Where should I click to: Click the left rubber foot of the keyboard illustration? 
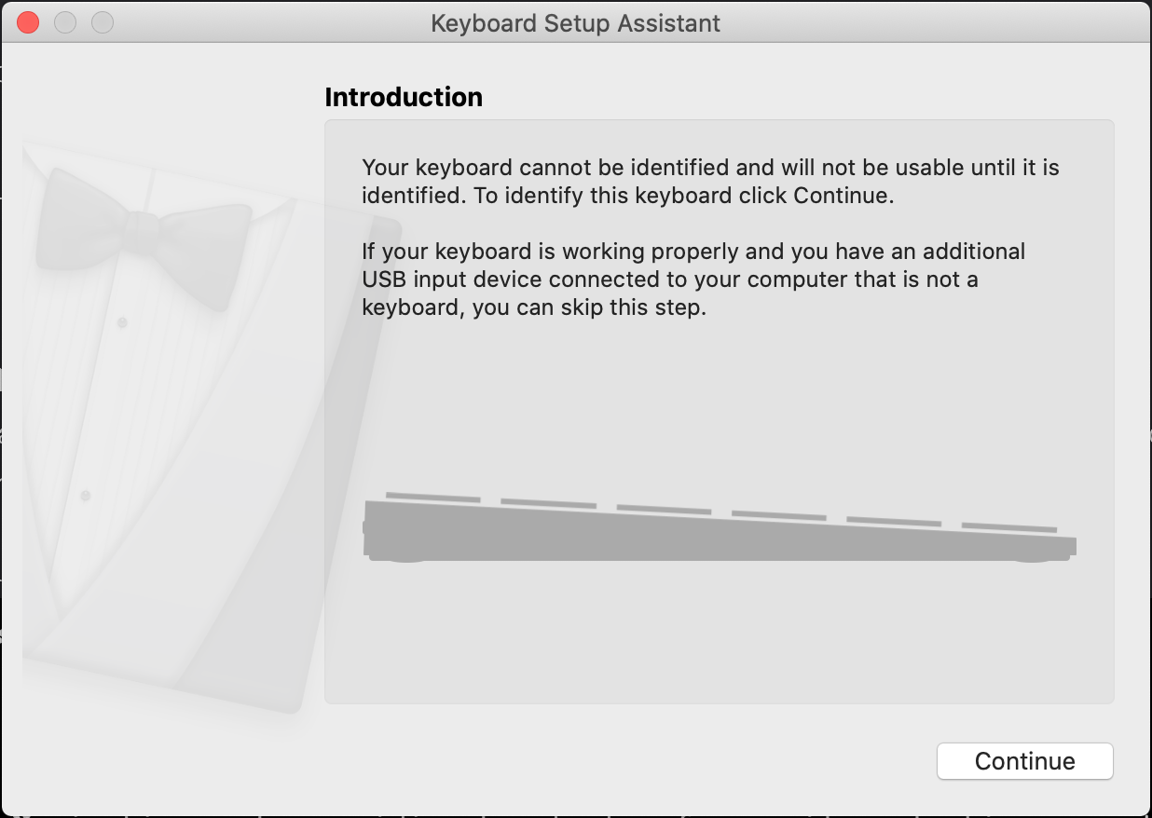coord(398,558)
